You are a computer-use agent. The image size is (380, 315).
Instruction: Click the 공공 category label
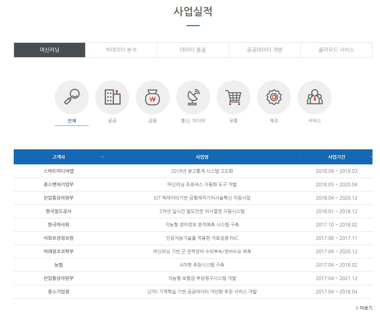point(112,121)
